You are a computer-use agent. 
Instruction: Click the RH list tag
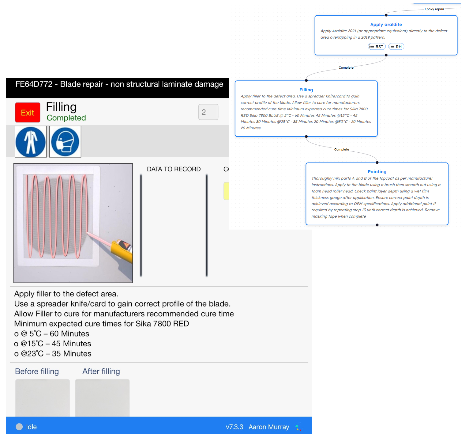click(x=396, y=47)
